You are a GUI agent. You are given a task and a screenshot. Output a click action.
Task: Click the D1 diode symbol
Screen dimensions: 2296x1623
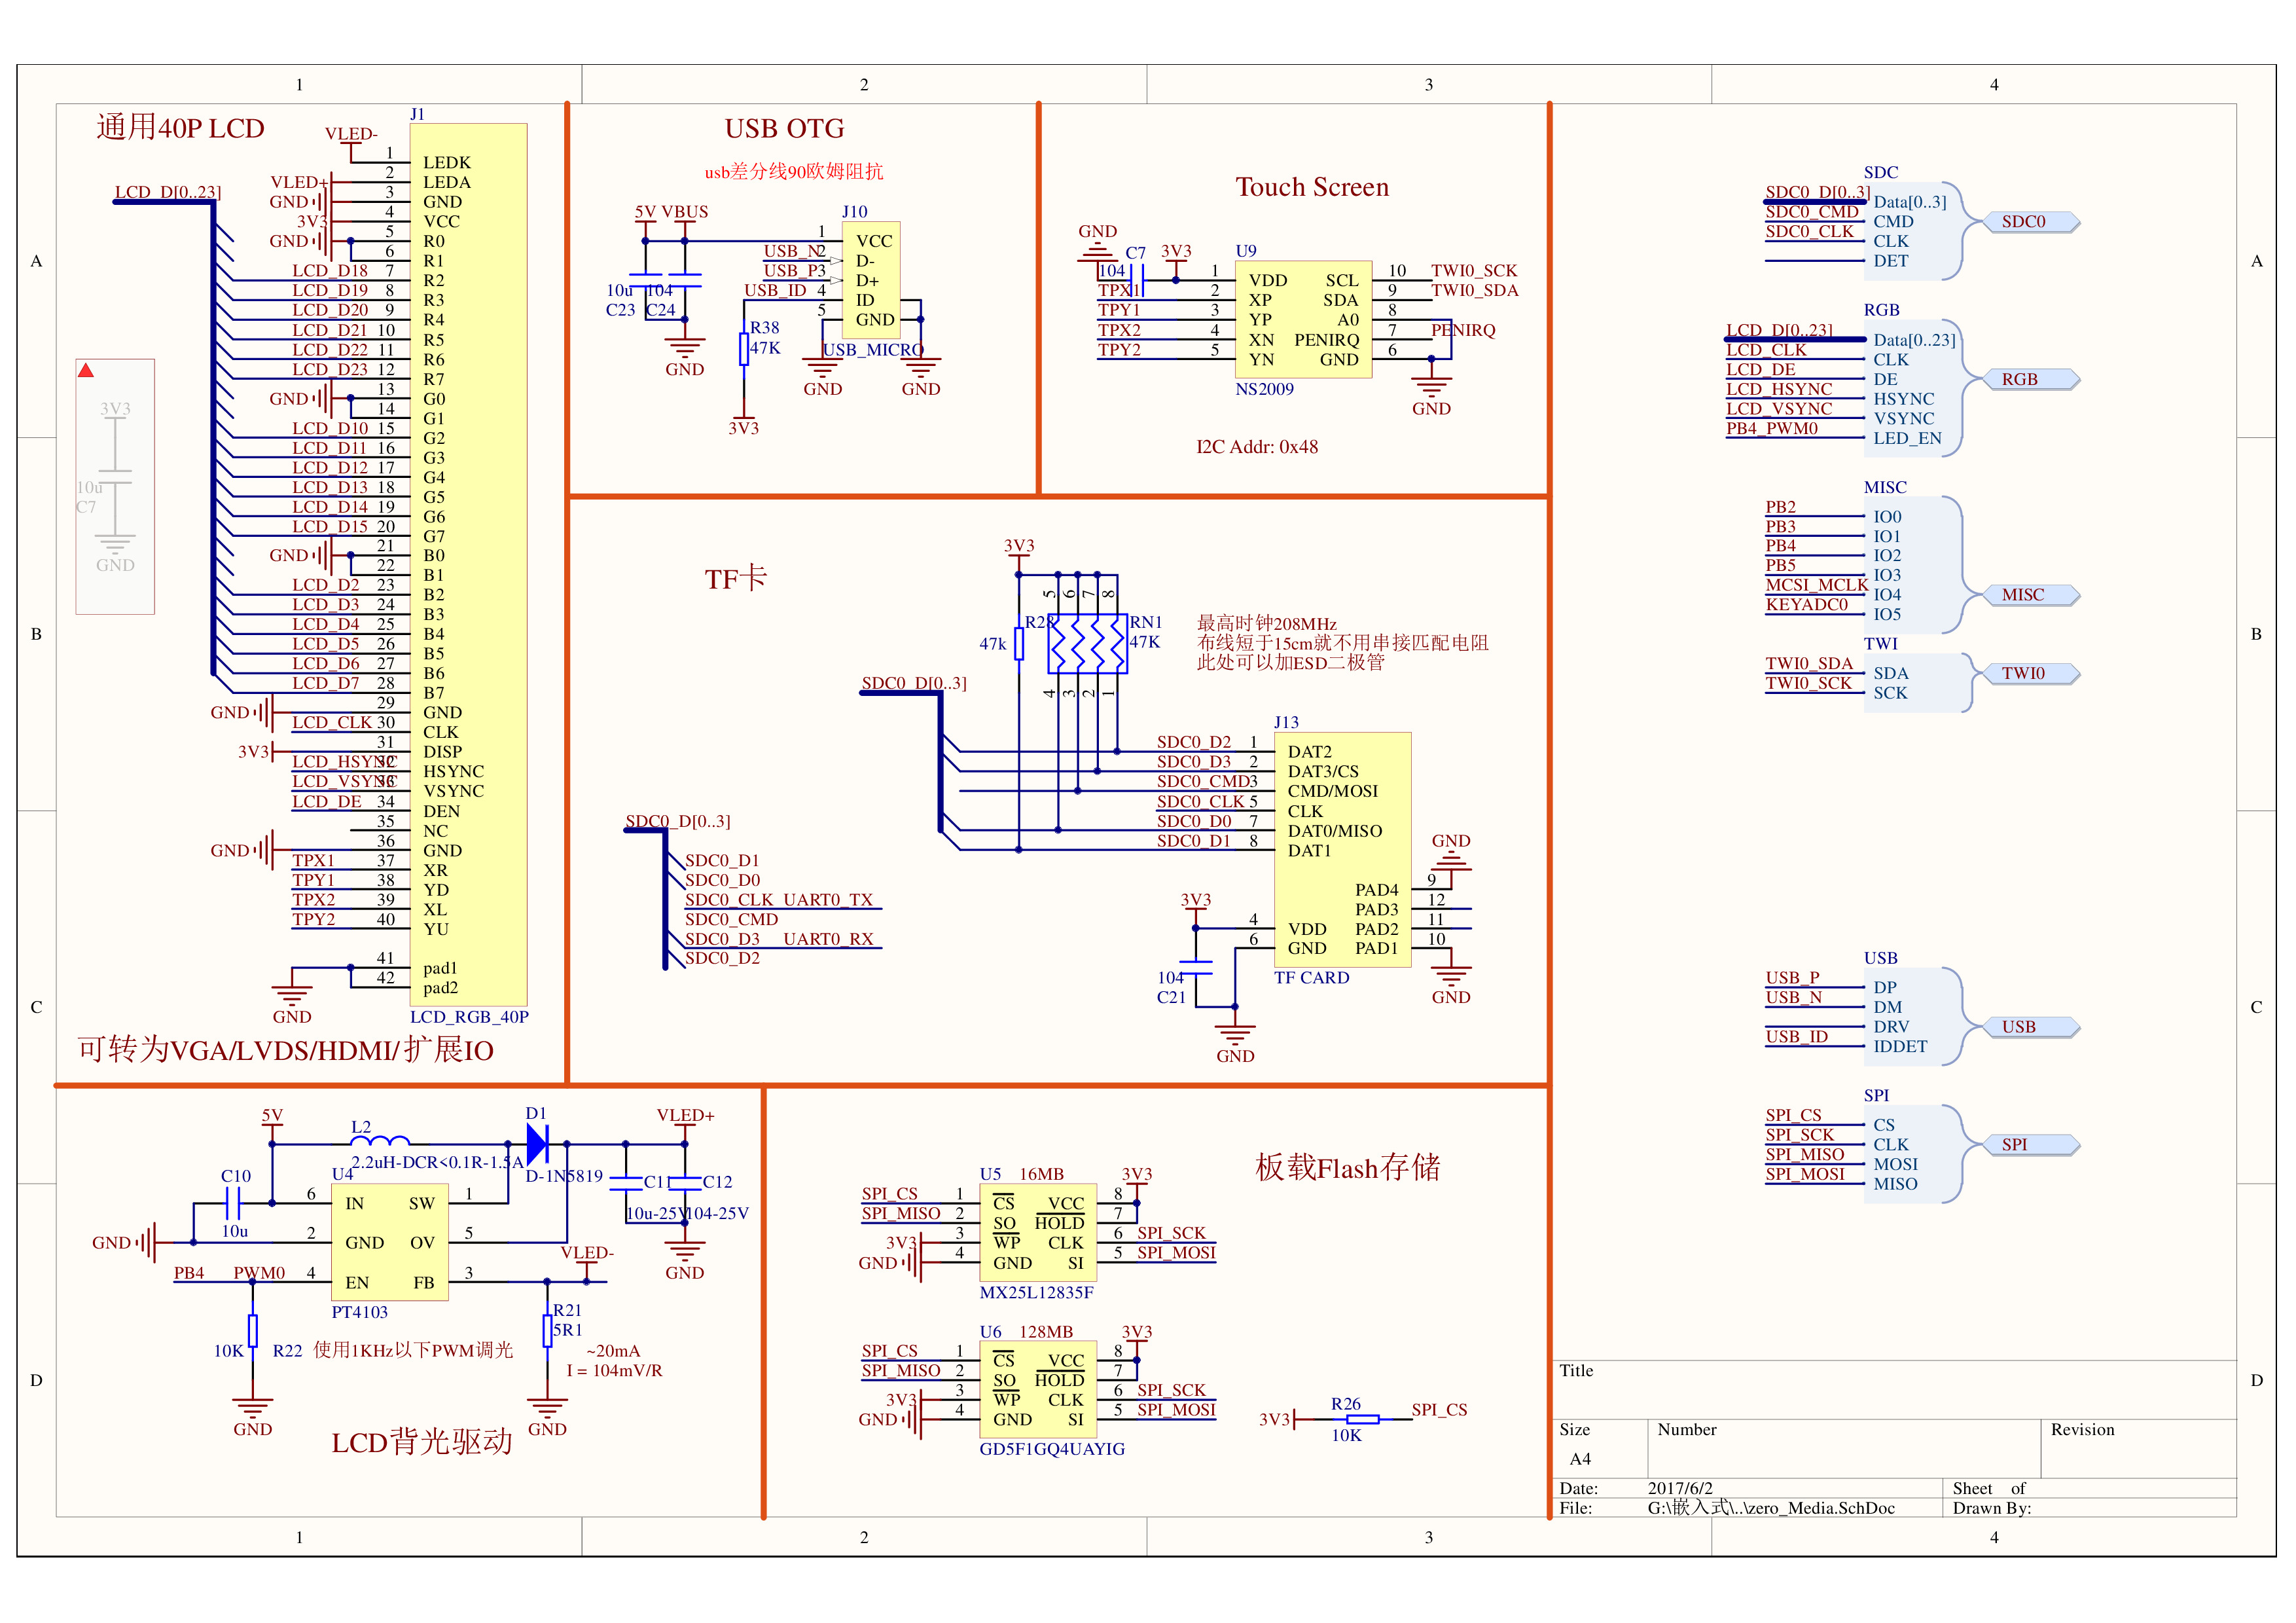click(x=538, y=1143)
